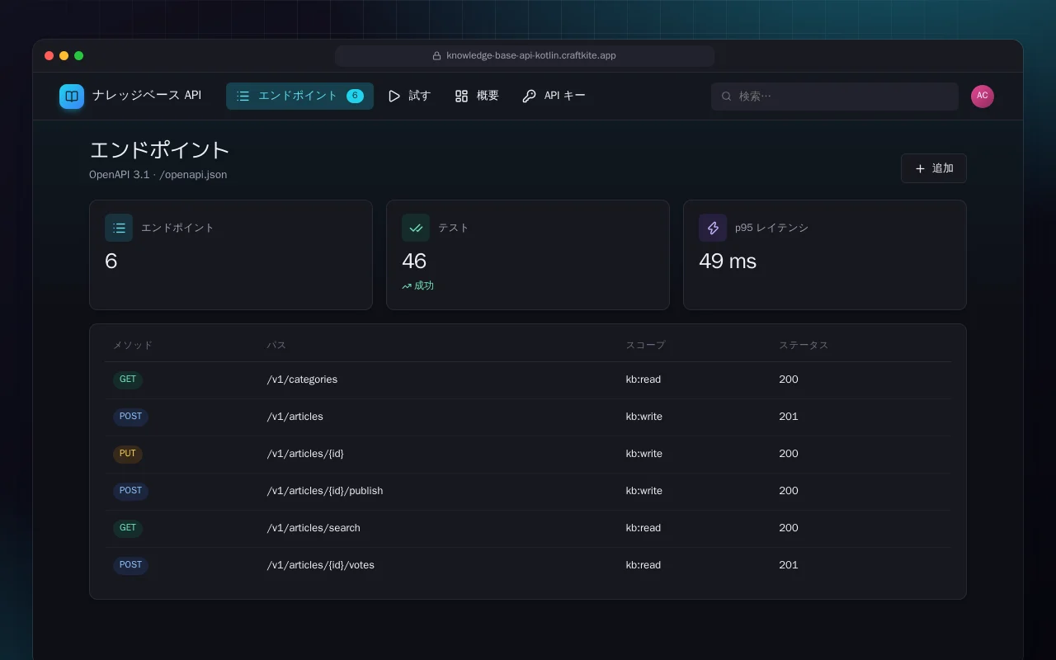Click the ナレッジベース API title

(147, 96)
